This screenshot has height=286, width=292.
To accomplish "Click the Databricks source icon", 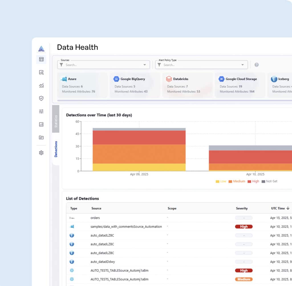I will (169, 79).
